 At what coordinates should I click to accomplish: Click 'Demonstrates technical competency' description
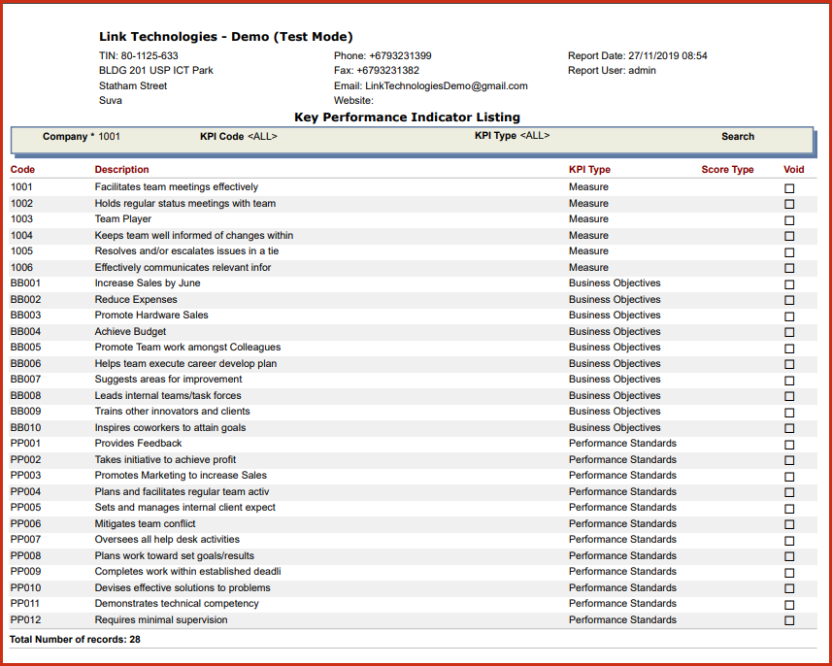coord(177,603)
